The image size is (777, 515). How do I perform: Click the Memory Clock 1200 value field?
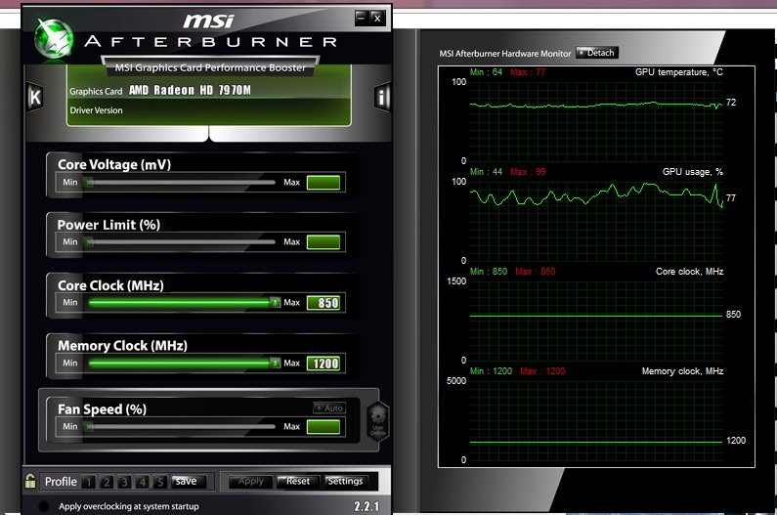324,364
